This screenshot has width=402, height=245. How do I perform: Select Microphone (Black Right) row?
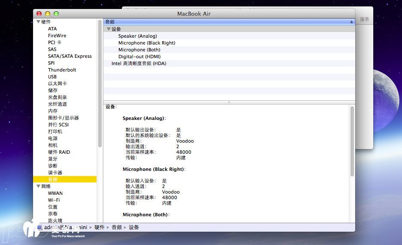(x=147, y=43)
